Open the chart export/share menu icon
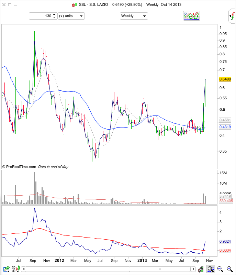Screen dimensions: 236x275 click(x=6, y=269)
